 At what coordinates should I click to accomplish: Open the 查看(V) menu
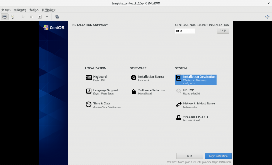[x=34, y=10]
